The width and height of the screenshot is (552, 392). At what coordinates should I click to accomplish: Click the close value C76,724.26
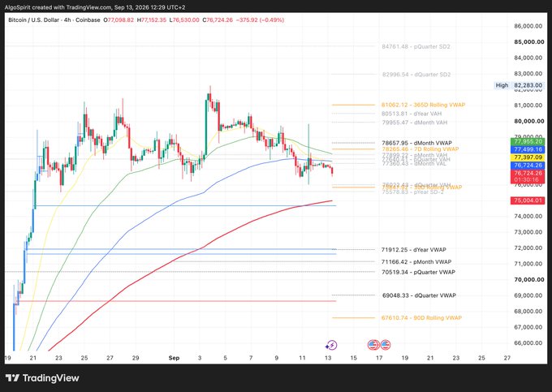coord(218,20)
